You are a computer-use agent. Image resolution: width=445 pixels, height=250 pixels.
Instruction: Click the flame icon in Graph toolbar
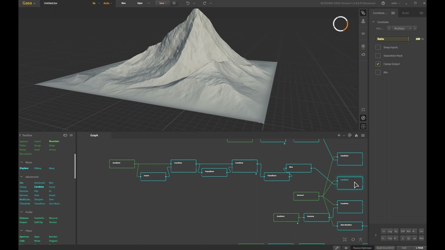[356, 135]
